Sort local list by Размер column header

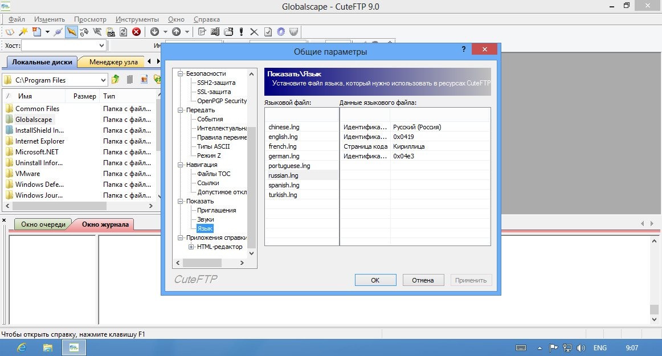(84, 96)
